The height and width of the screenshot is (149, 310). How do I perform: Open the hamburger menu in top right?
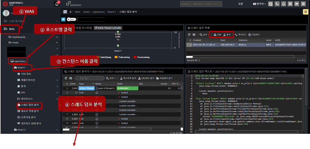[x=303, y=4]
